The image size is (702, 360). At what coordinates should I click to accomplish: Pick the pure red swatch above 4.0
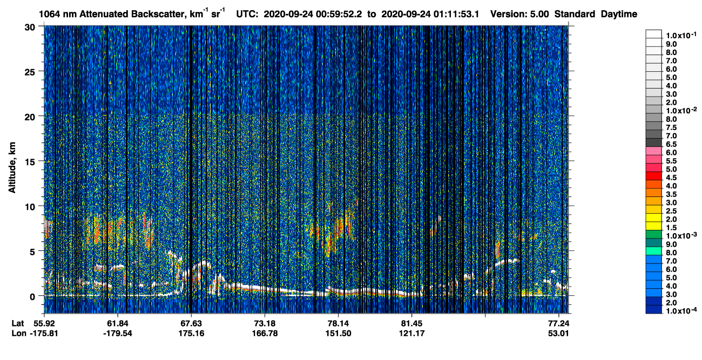click(653, 176)
